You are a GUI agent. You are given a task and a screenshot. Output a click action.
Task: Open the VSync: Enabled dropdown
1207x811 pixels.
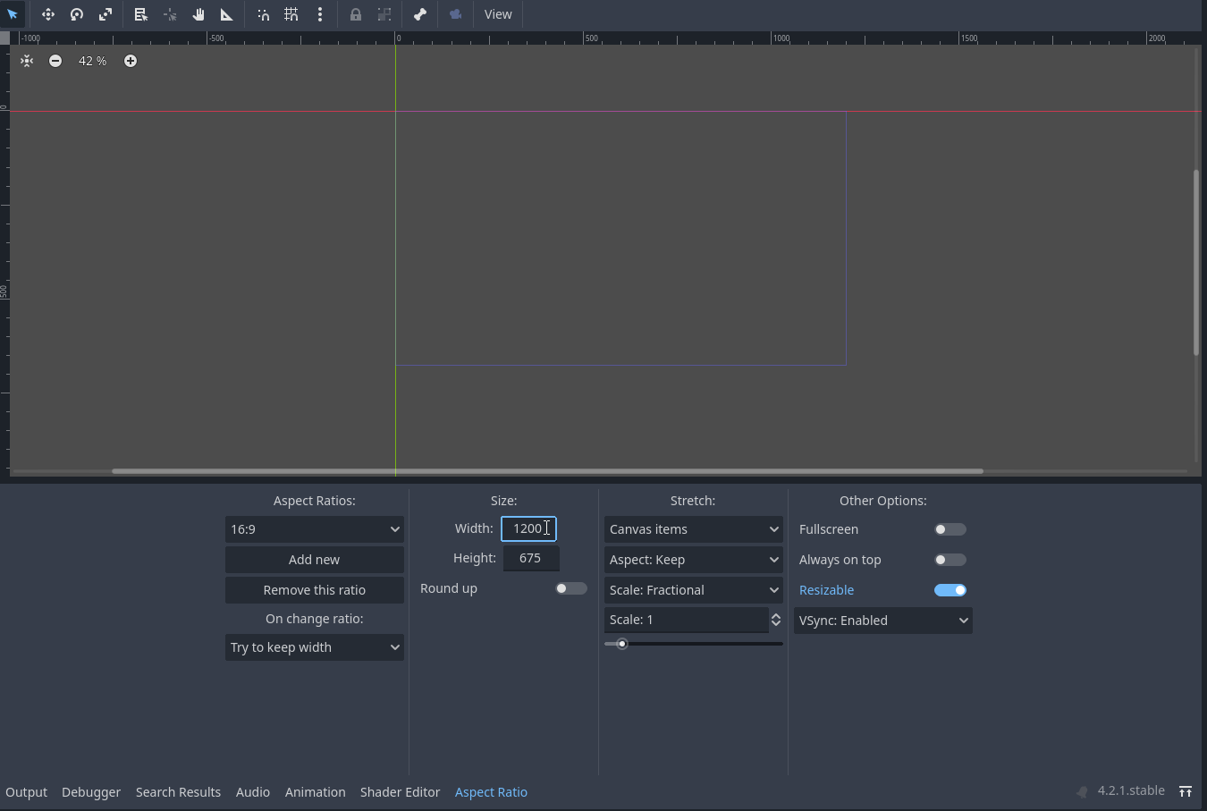(x=883, y=621)
